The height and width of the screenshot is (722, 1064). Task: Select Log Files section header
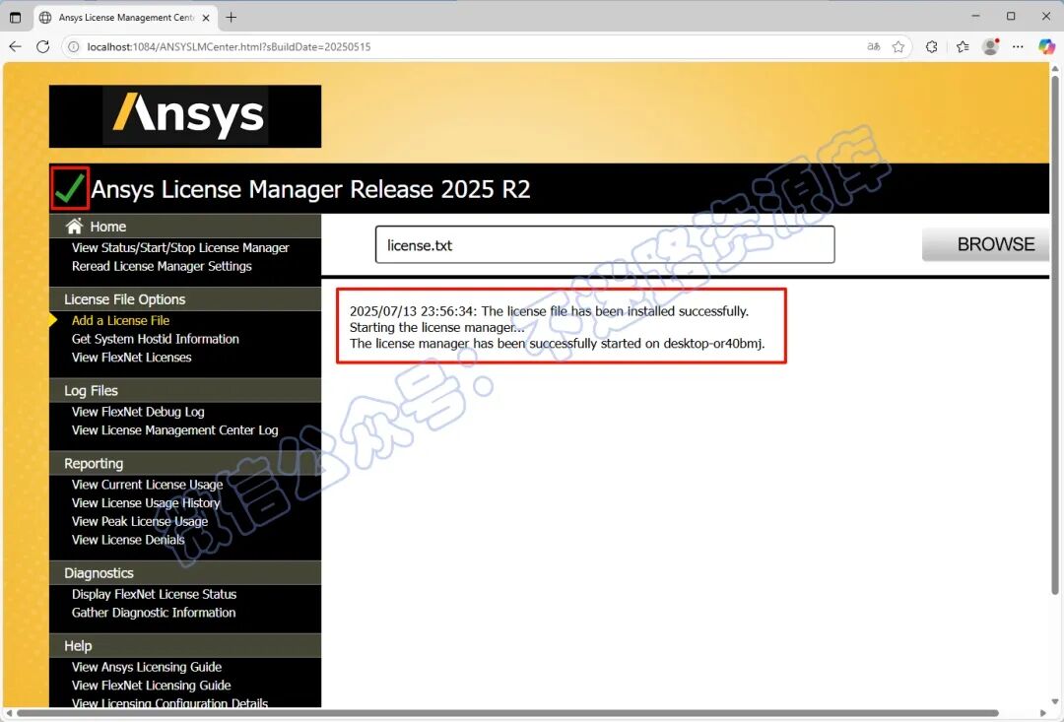[x=91, y=390]
